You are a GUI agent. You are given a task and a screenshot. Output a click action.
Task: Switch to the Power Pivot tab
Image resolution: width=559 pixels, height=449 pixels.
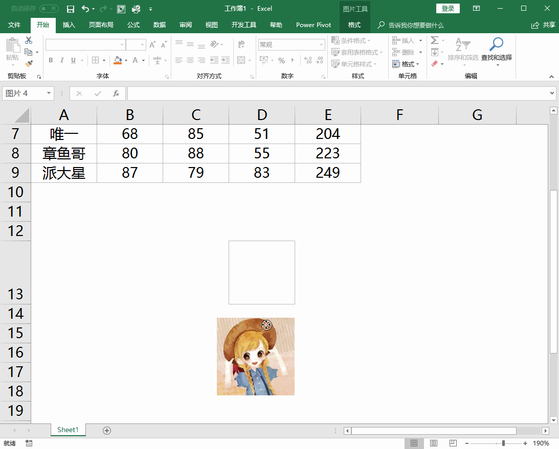(x=314, y=25)
